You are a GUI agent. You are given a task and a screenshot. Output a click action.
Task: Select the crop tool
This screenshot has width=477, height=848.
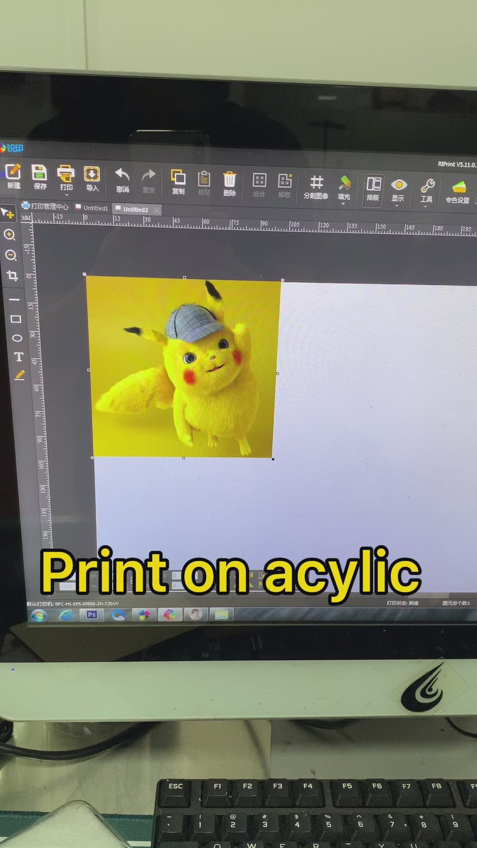coord(12,276)
